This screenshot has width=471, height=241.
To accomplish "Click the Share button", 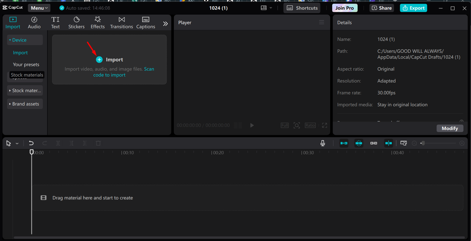I will 382,8.
